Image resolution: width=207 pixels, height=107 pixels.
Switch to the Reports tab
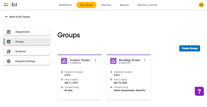pos(124,5)
